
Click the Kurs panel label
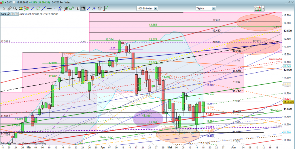(3, 14)
